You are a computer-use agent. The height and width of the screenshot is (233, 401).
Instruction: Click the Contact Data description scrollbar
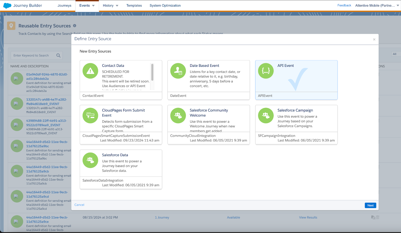point(152,73)
